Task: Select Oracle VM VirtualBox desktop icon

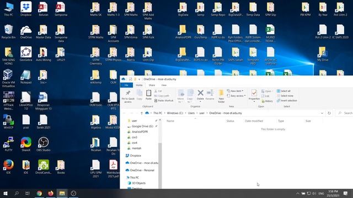Action: click(x=8, y=78)
